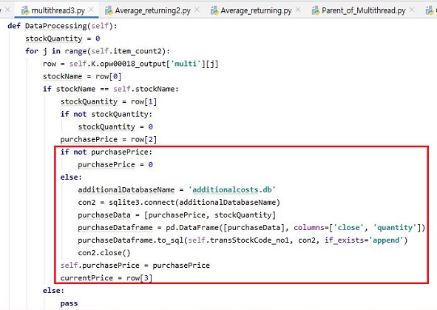Open the Average_returning2.py tab

point(153,10)
